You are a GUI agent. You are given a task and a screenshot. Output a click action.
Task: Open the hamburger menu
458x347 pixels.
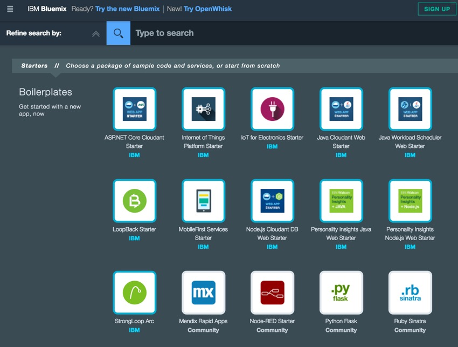[x=10, y=9]
